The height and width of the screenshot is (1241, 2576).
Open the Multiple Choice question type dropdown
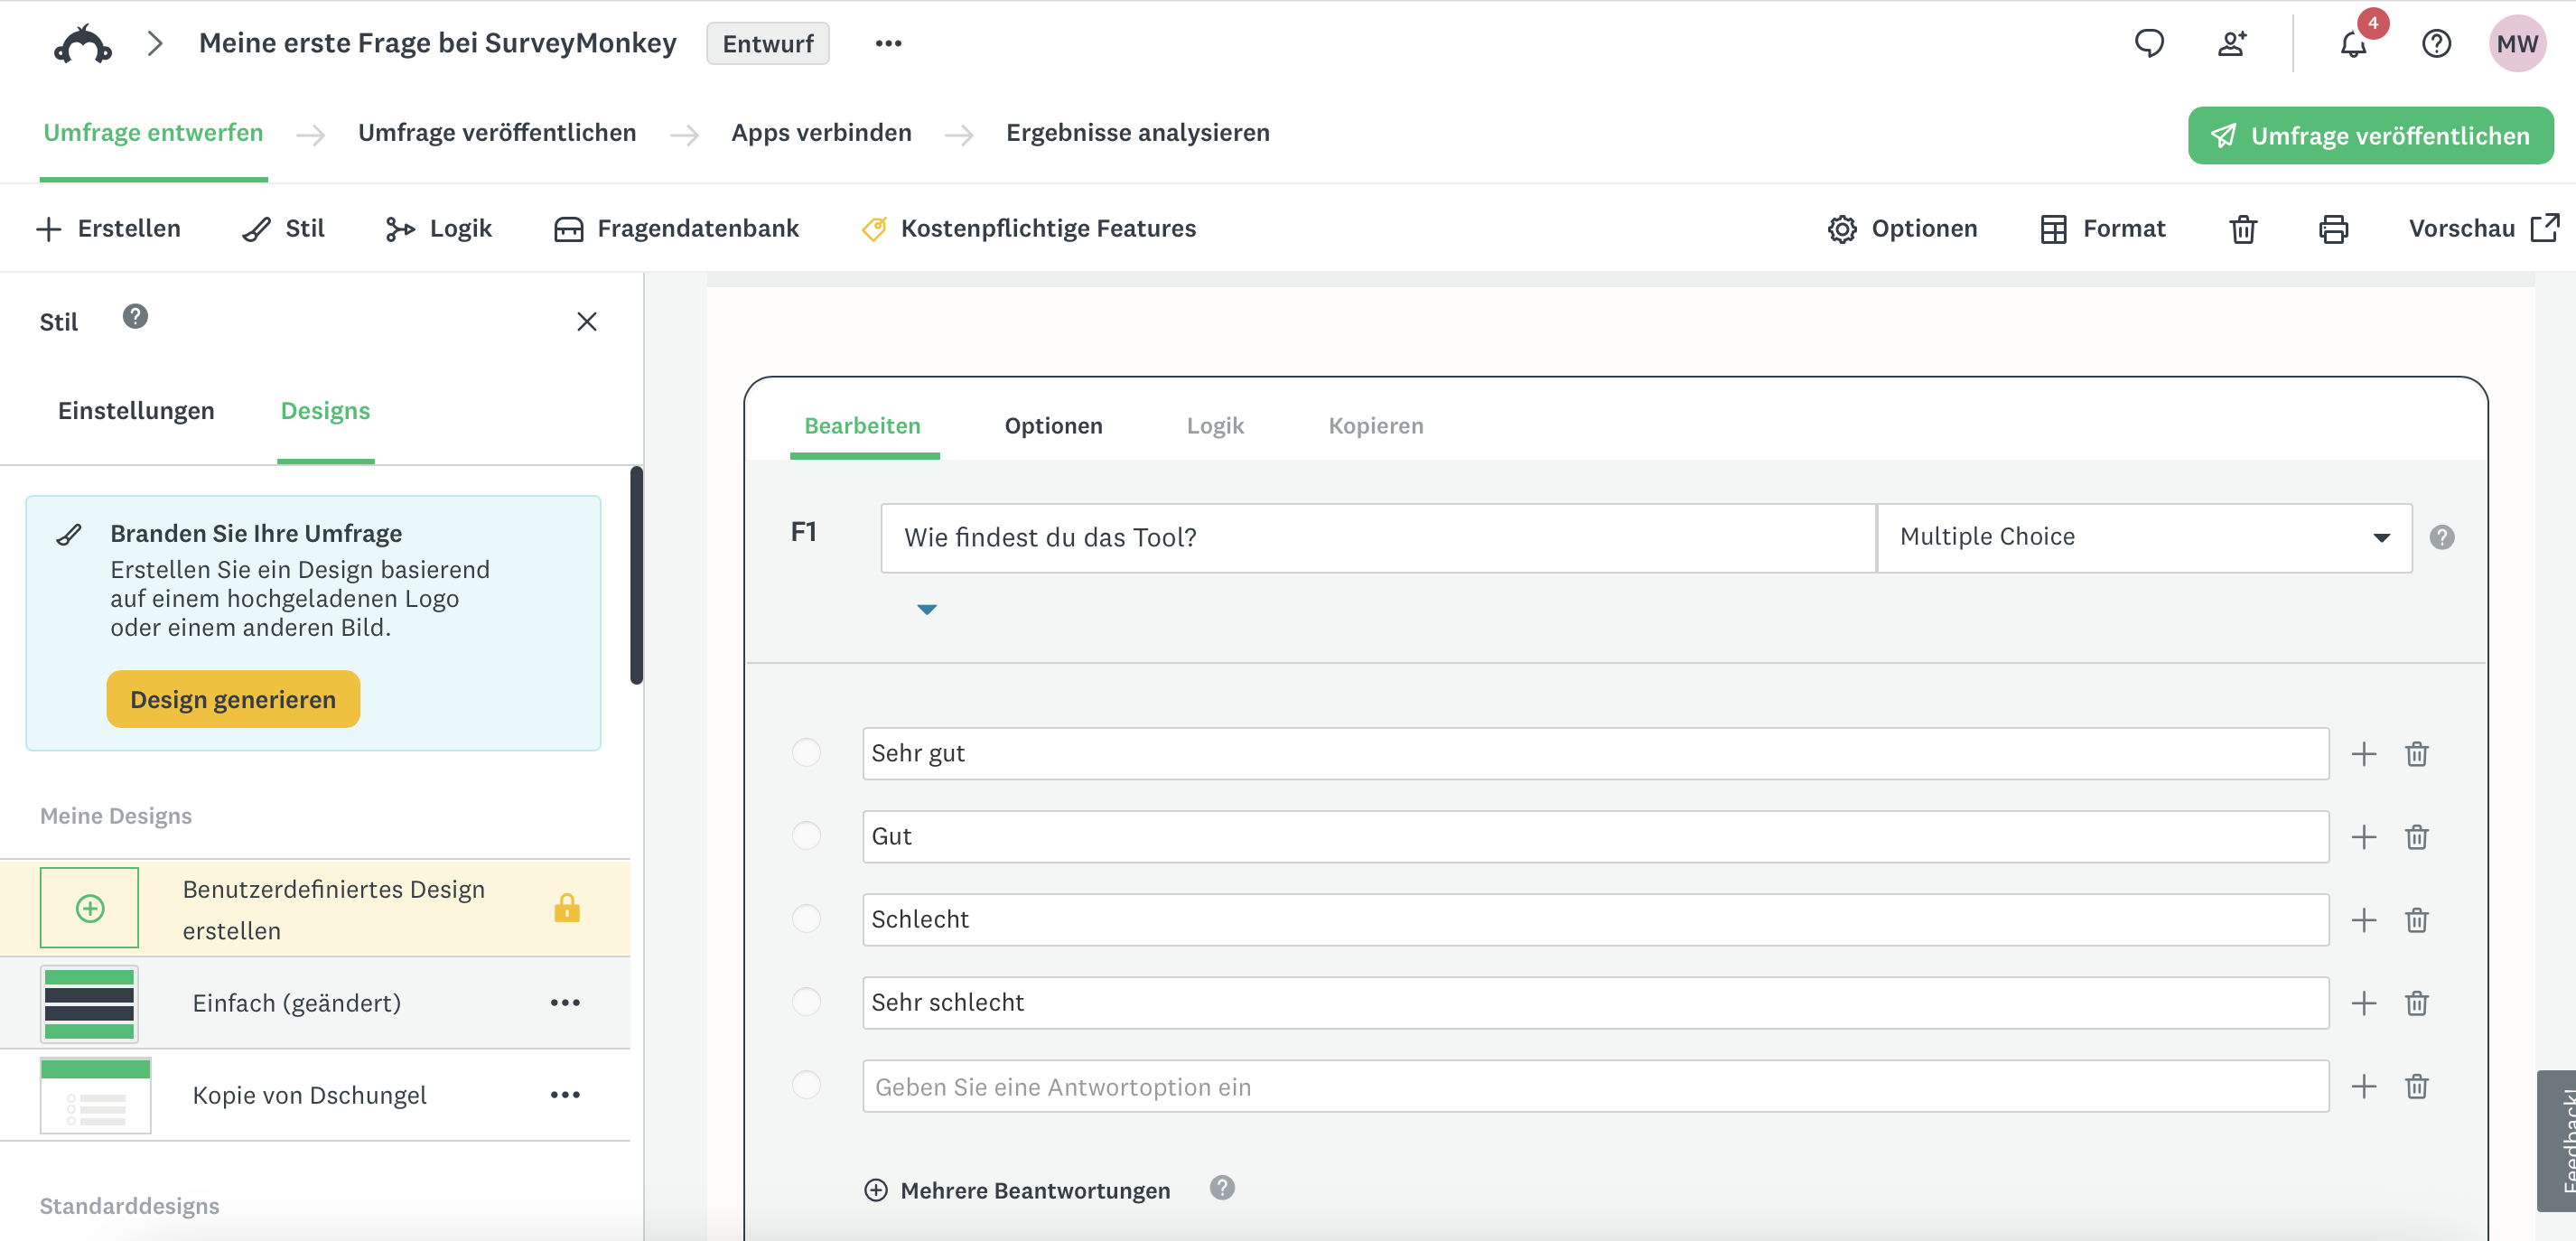2144,538
